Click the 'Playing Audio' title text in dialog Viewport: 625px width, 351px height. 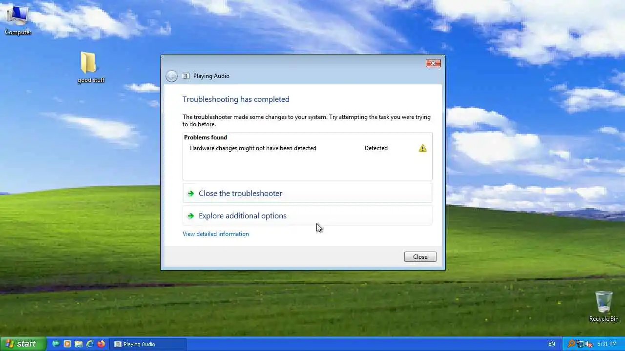[x=211, y=76]
